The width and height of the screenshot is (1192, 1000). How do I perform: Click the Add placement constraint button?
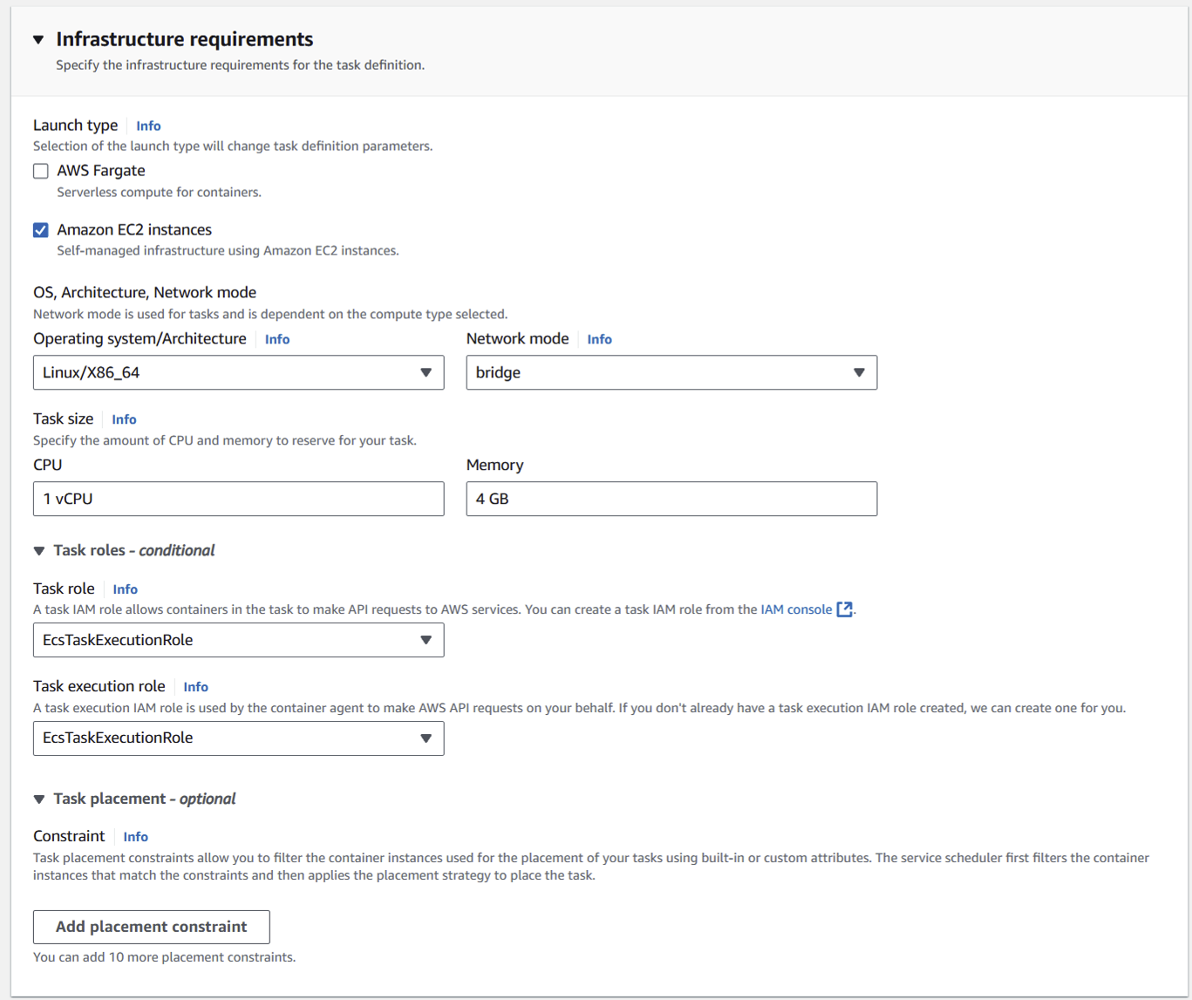point(151,927)
